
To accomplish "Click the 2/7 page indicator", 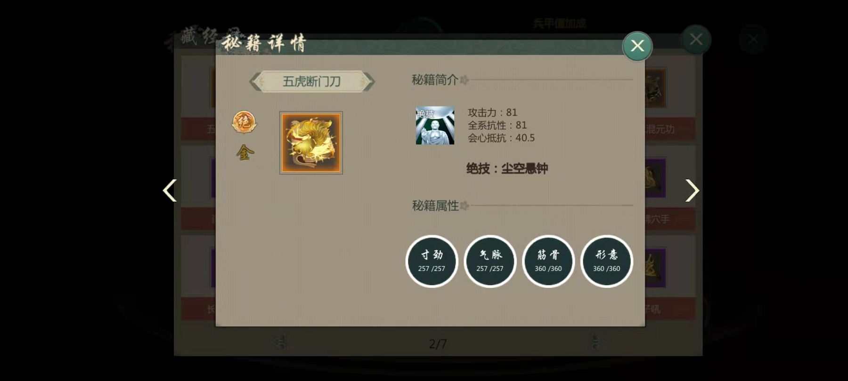I will point(438,344).
